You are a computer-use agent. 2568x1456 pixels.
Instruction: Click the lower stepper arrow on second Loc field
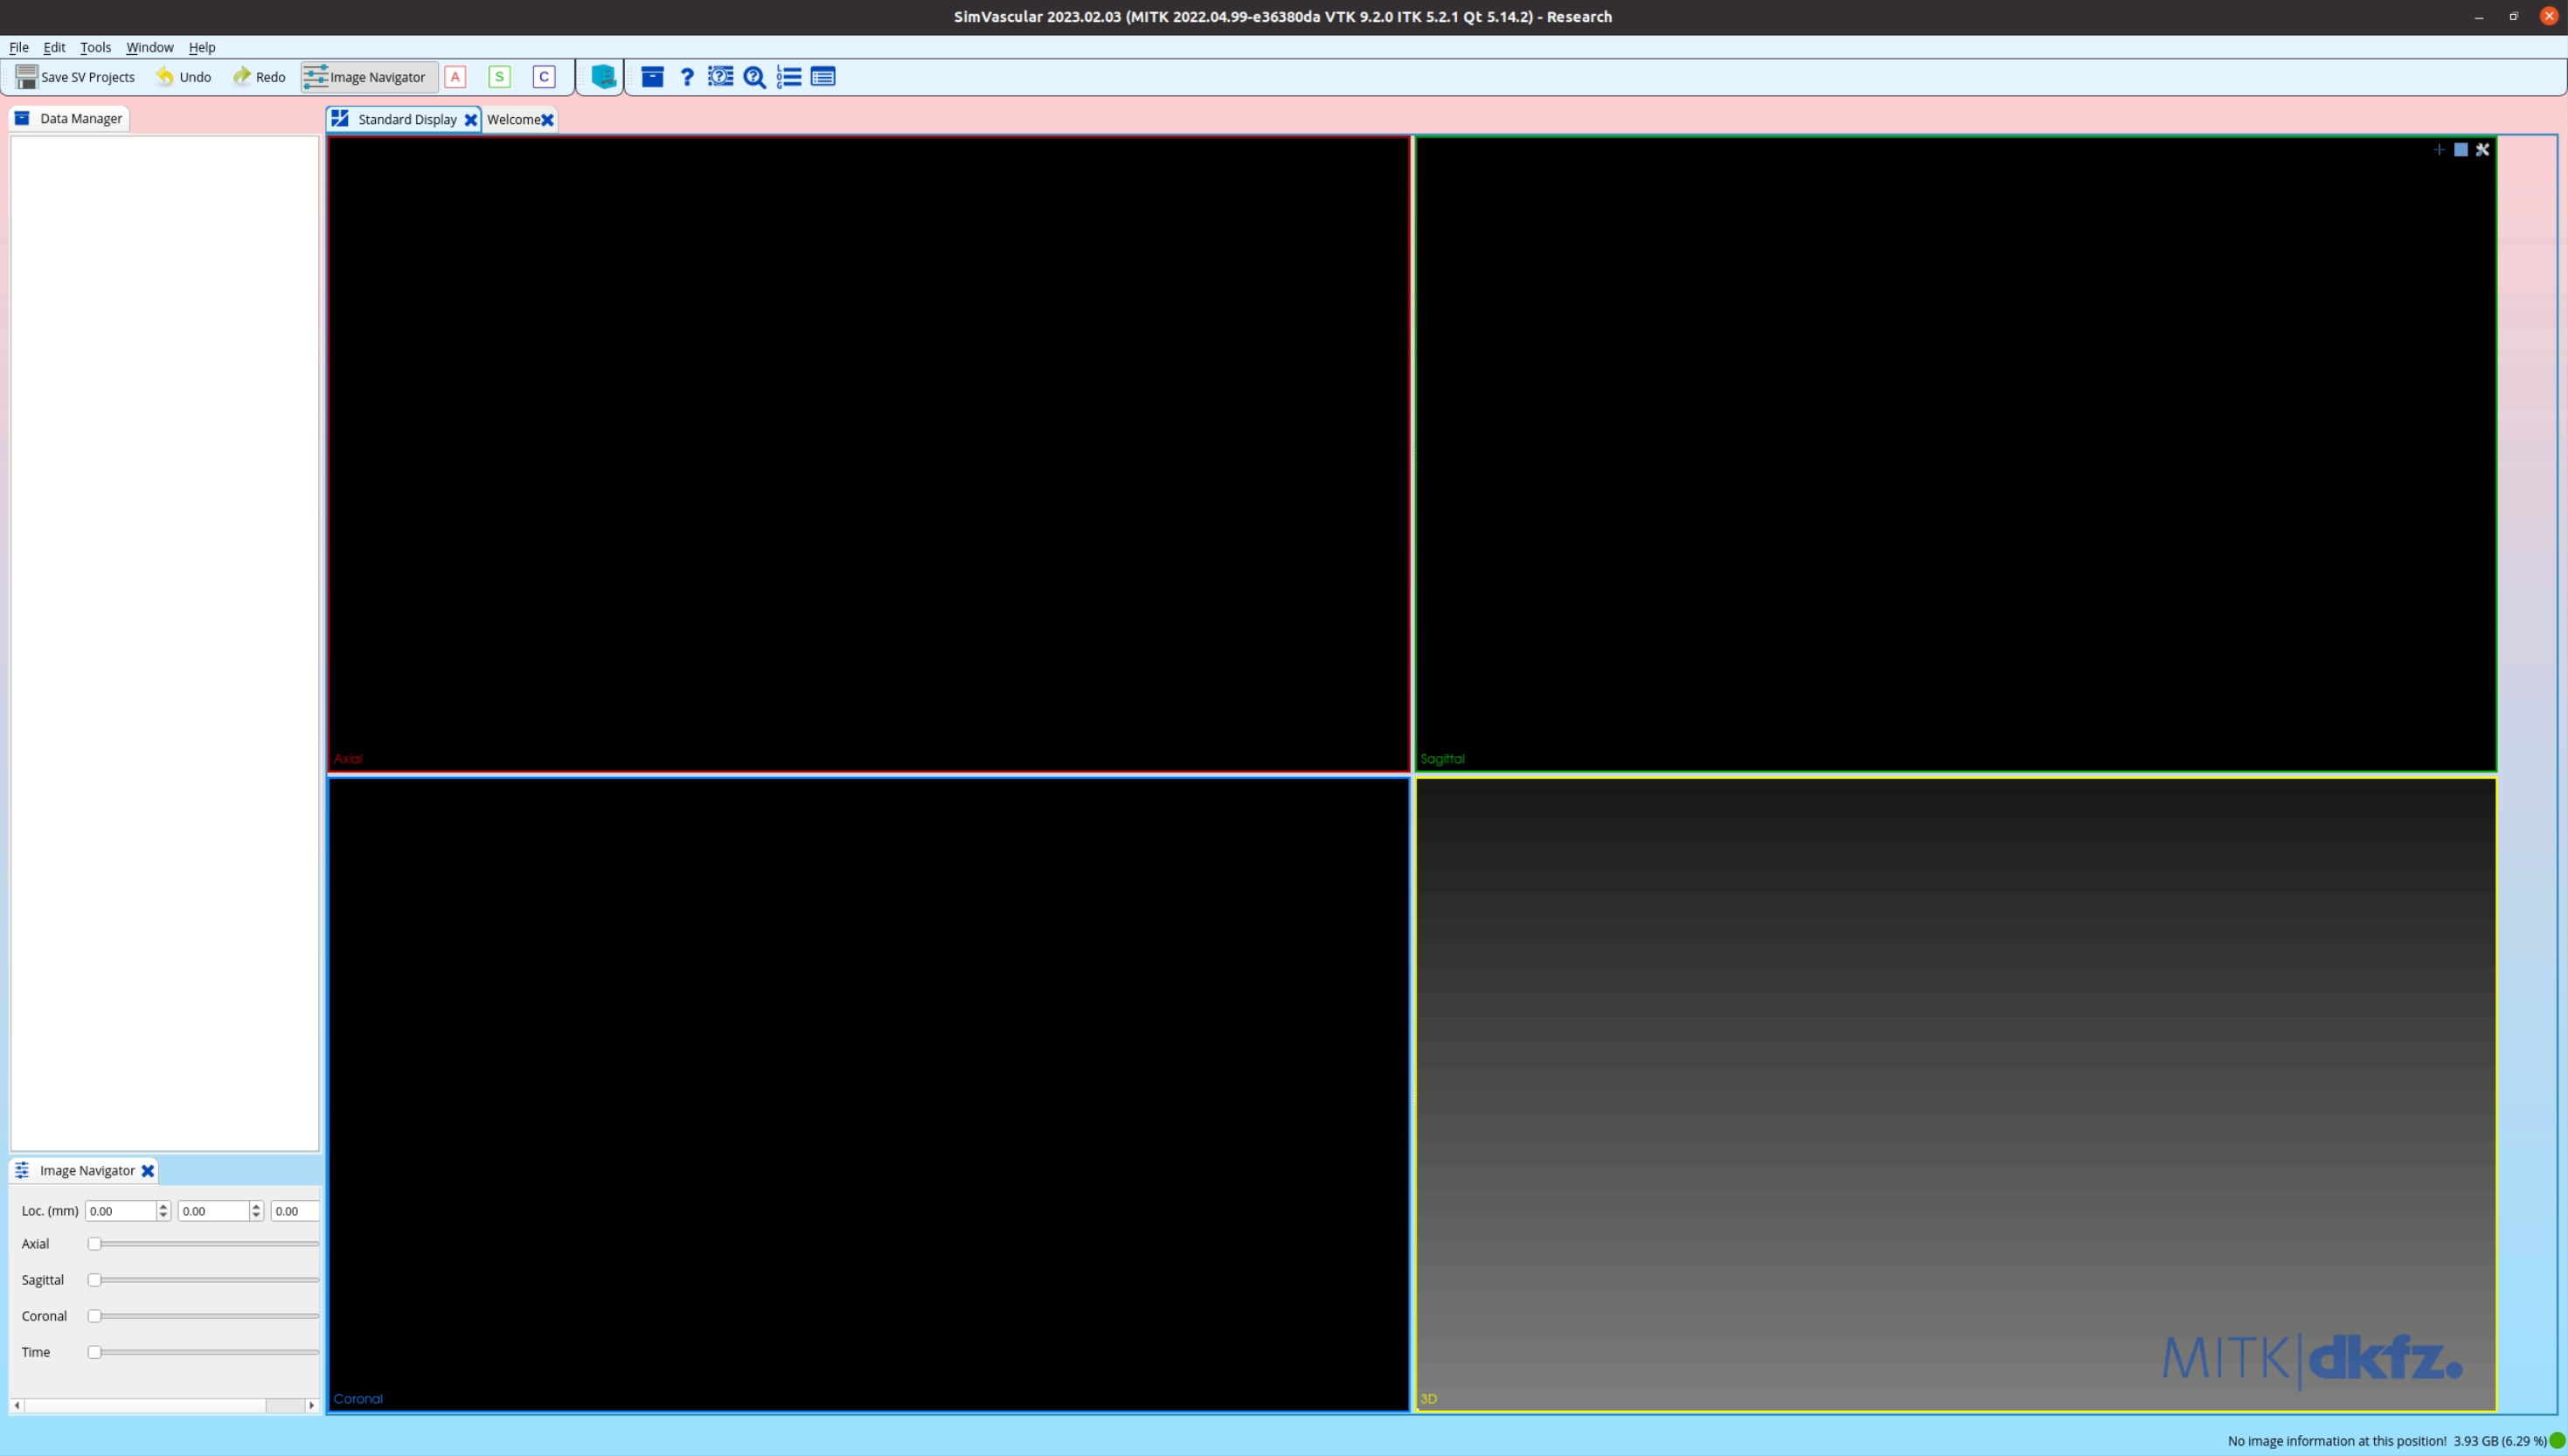click(x=255, y=1215)
